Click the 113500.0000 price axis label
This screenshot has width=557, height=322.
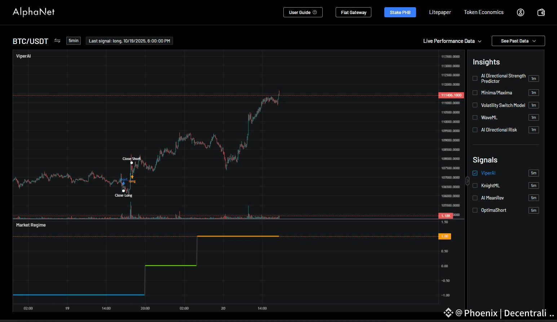(x=451, y=57)
